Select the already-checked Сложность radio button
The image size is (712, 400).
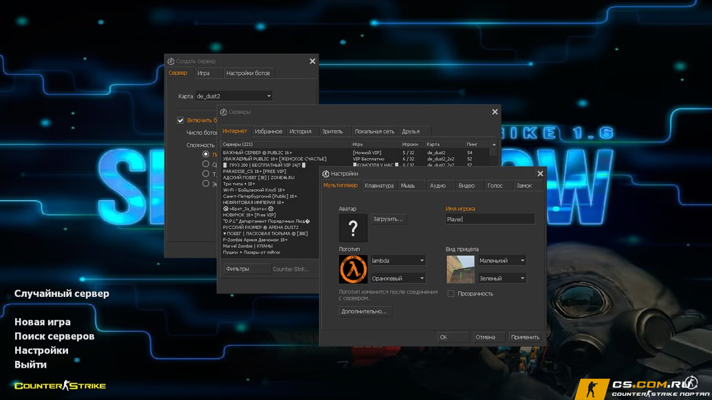206,154
